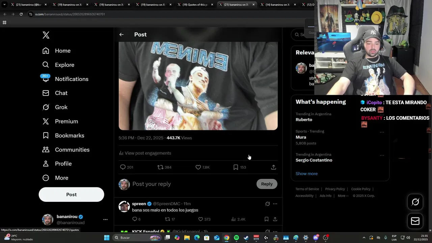Viewport: 432px width, 243px height.
Task: Bookmark spreen's reply
Action: tap(266, 219)
